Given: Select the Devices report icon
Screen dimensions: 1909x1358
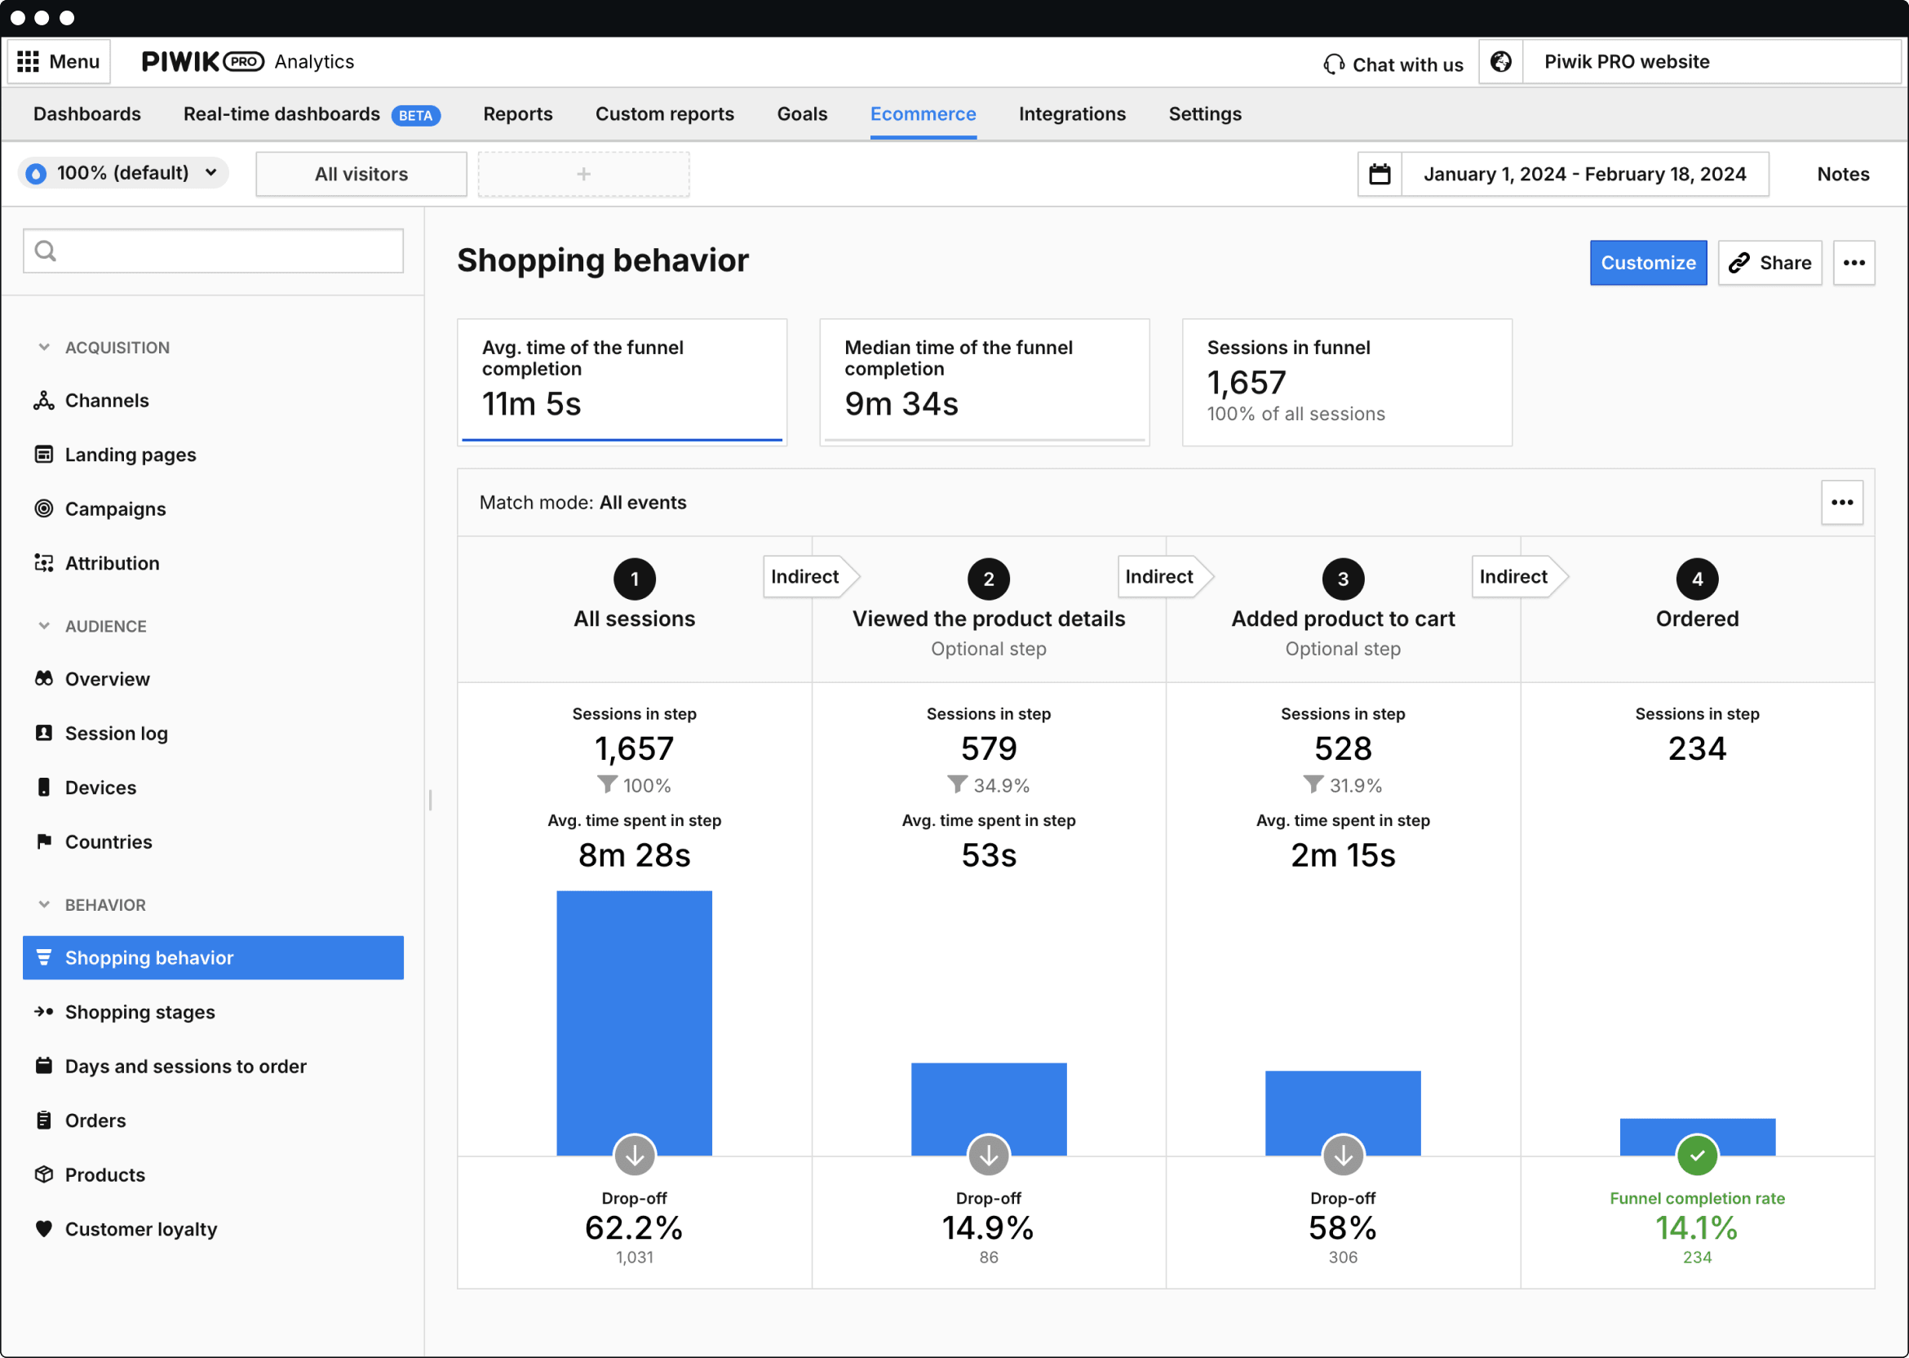Looking at the screenshot, I should click(43, 787).
